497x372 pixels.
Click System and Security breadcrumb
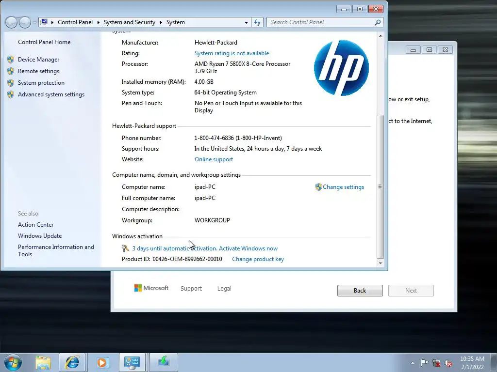tap(129, 22)
